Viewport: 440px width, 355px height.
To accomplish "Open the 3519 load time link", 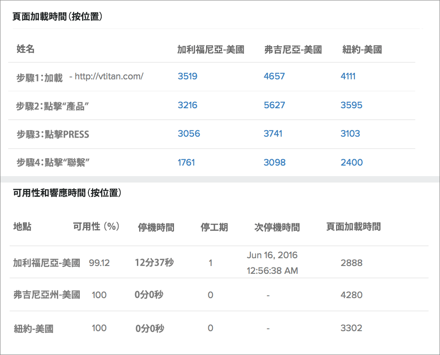I will click(x=187, y=76).
